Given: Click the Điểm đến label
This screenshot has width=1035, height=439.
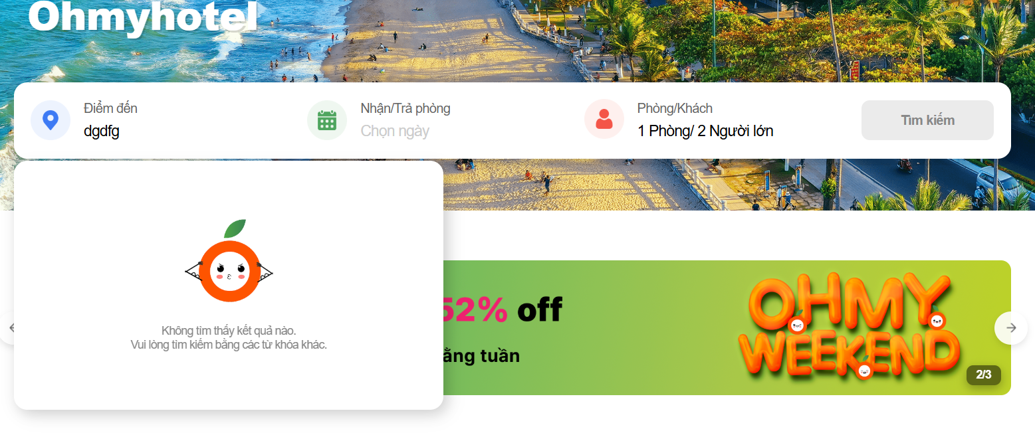Looking at the screenshot, I should (110, 108).
